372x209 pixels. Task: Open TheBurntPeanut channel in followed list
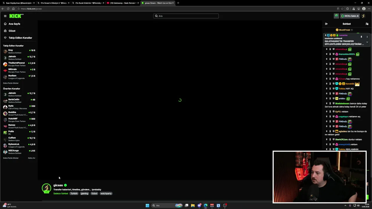[x=19, y=64]
